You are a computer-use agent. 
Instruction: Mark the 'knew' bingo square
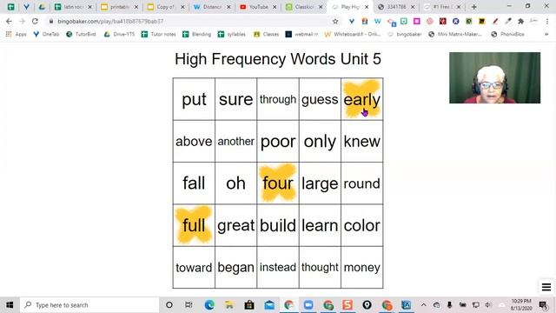coord(361,141)
